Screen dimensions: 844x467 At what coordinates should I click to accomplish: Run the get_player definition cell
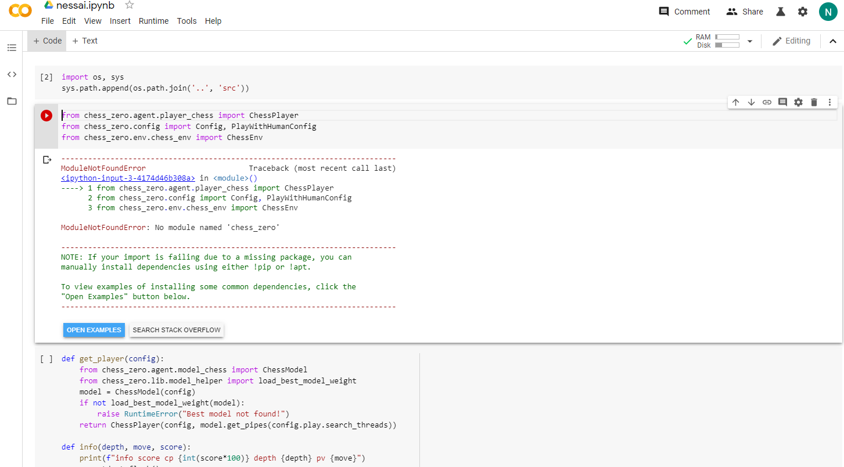(x=46, y=359)
